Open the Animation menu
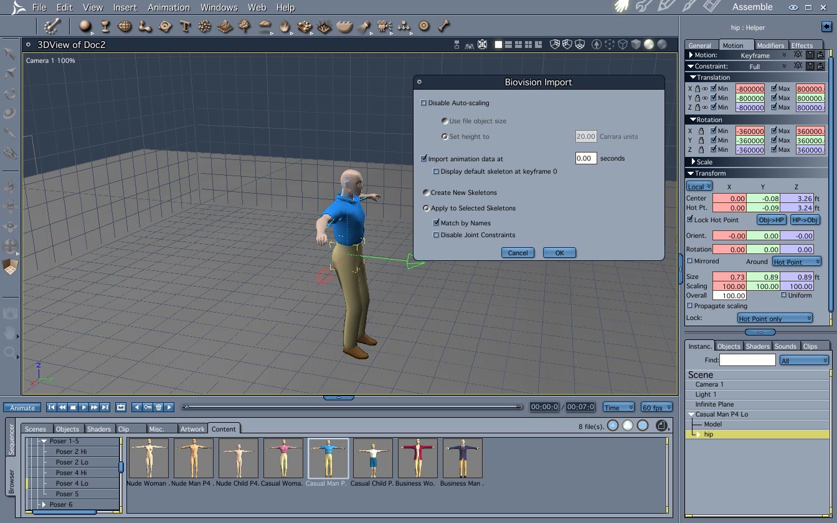 (x=168, y=7)
